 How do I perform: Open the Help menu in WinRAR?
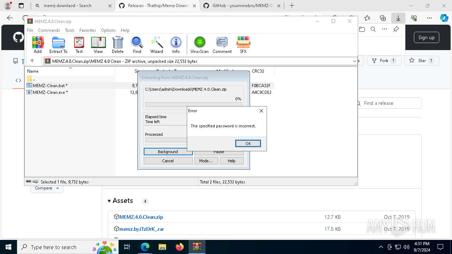click(125, 30)
